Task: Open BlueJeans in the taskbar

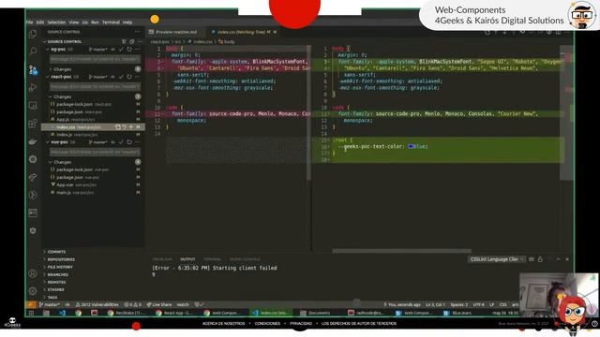Action: (x=458, y=313)
